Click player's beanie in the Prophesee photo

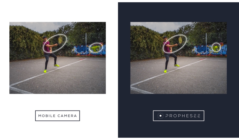[x=165, y=37]
